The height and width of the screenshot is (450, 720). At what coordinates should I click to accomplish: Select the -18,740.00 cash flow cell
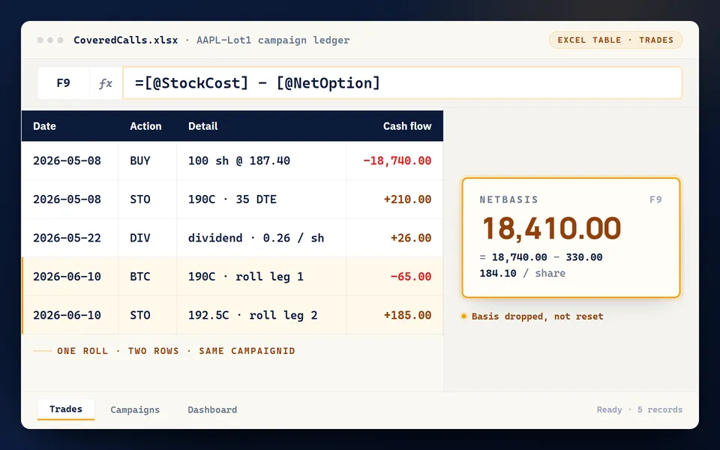395,160
